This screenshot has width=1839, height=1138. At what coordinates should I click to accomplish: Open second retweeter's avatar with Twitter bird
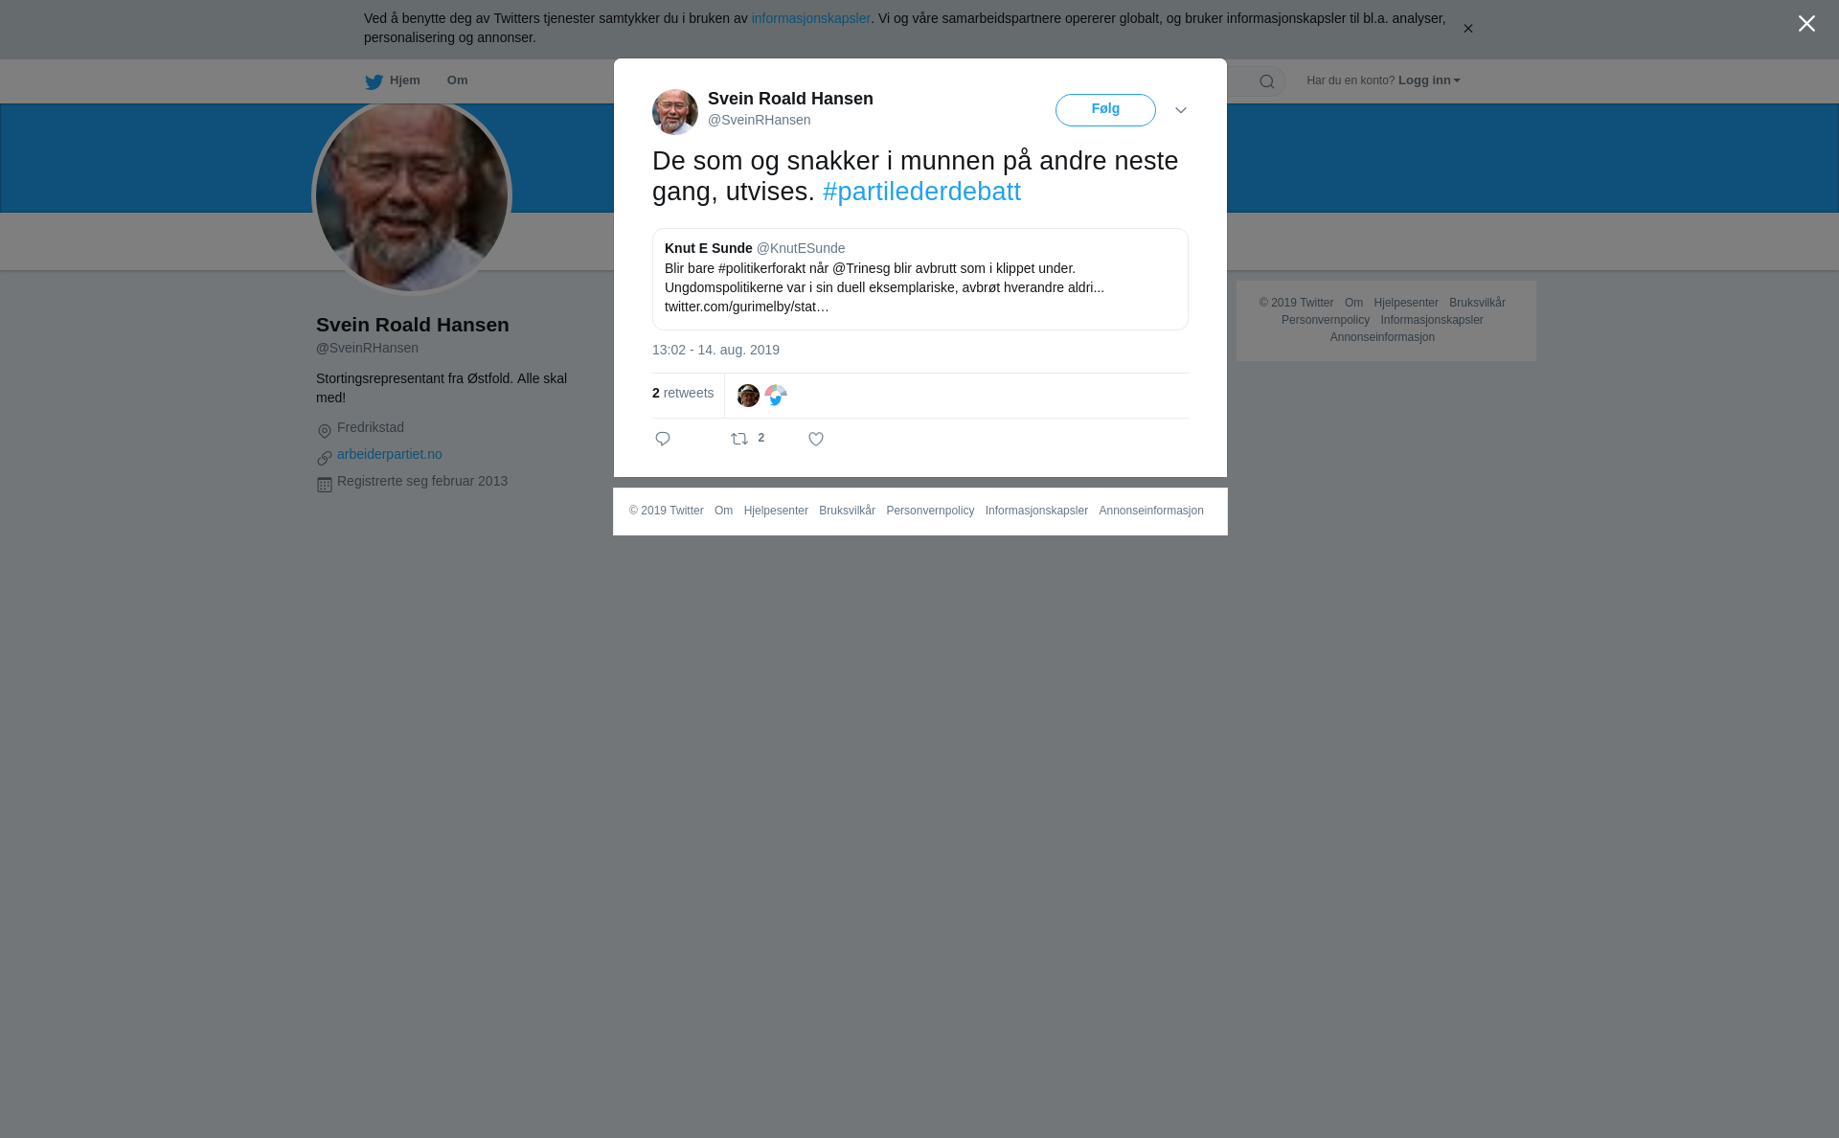click(776, 396)
